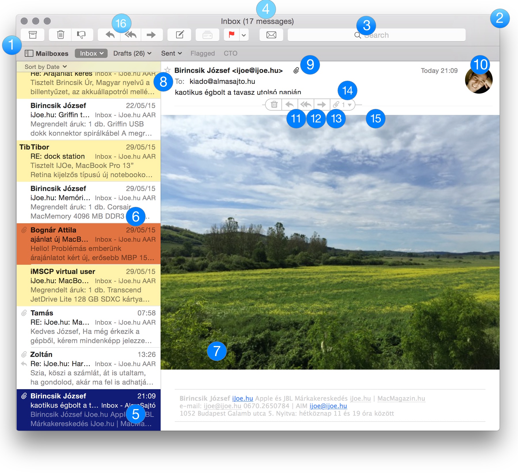Click the replied arrow on Zoltán row
Screen dimensions: 518x473
(x=24, y=364)
